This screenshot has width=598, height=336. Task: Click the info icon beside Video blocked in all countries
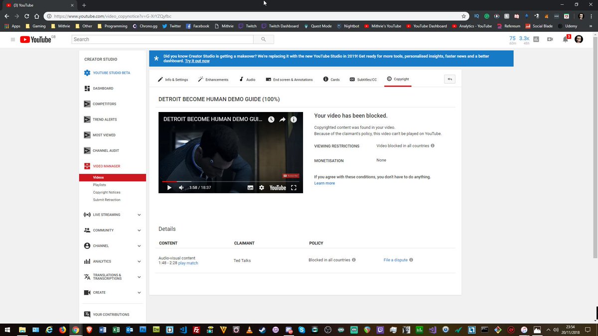click(x=433, y=146)
